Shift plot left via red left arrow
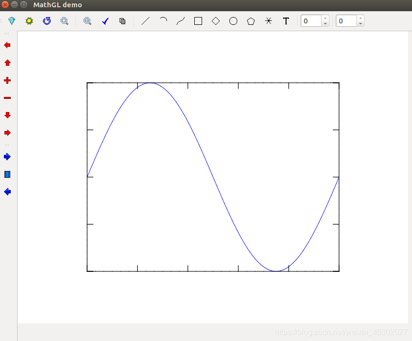 click(x=7, y=45)
